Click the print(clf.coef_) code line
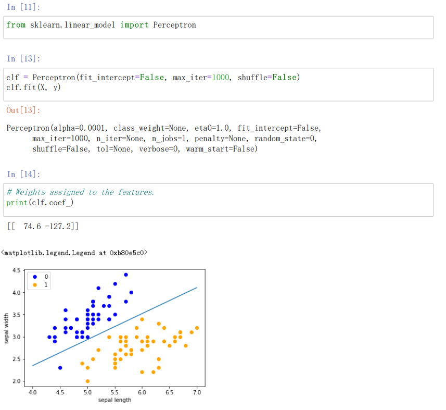Screen dimensions: 446x410 40,203
